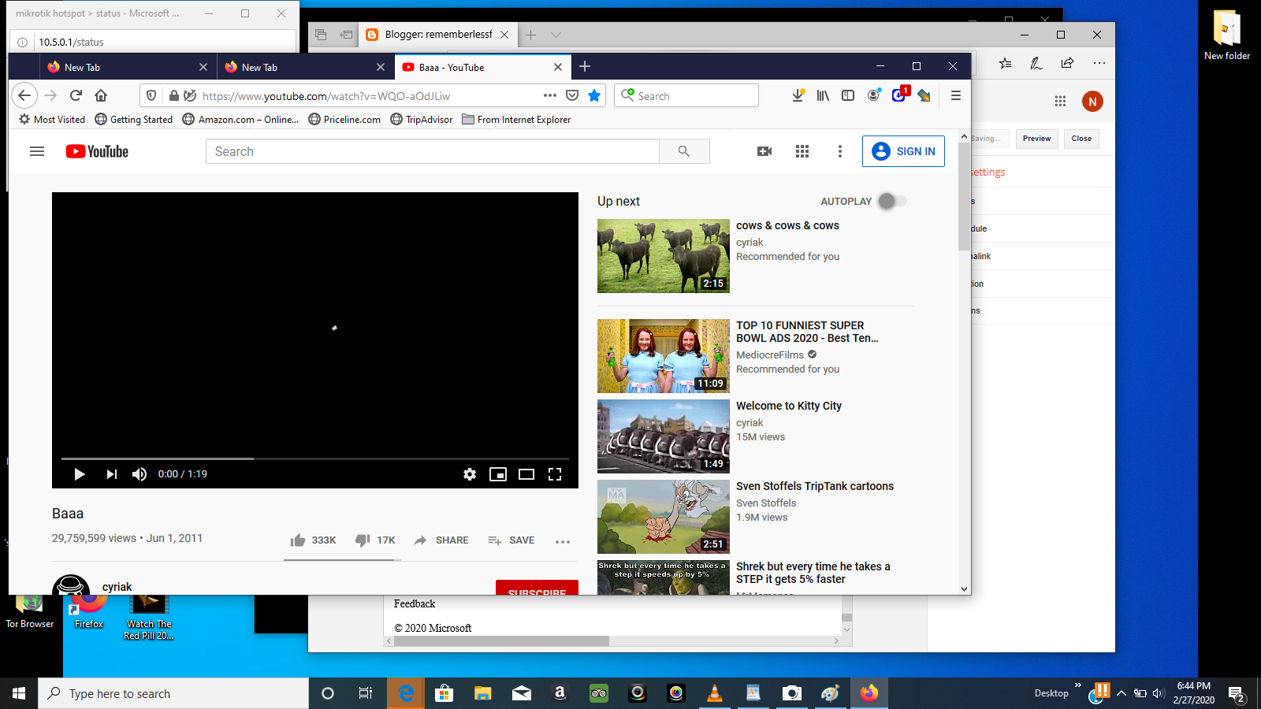Open TOP 10 FUNNIEST SUPER BOWL ADS video
The width and height of the screenshot is (1261, 709).
[664, 356]
